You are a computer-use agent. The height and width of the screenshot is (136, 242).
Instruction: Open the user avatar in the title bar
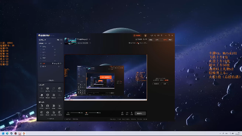(146, 35)
